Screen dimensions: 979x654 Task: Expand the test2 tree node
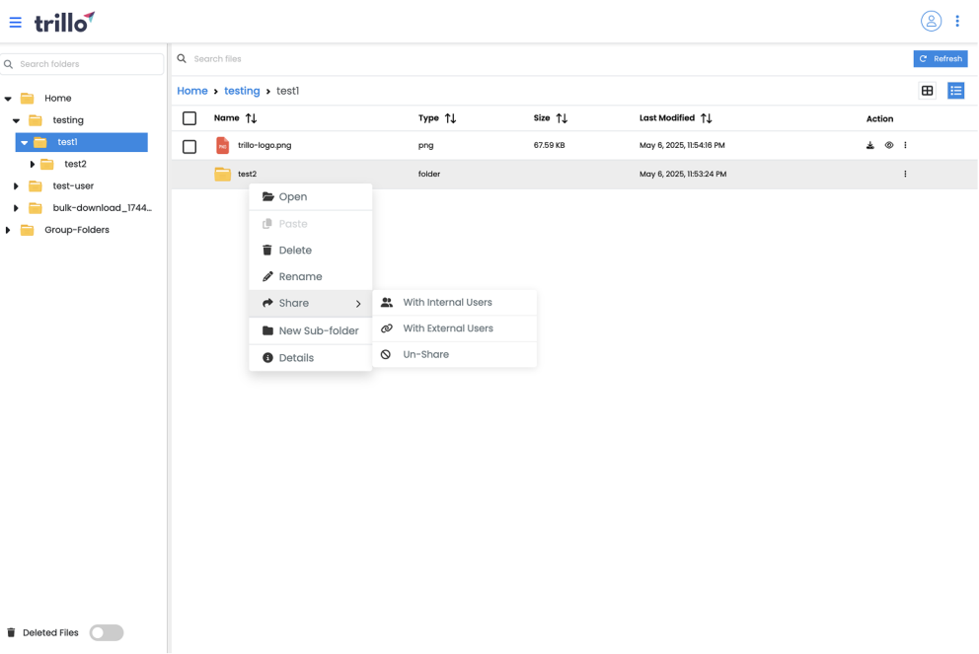coord(32,164)
